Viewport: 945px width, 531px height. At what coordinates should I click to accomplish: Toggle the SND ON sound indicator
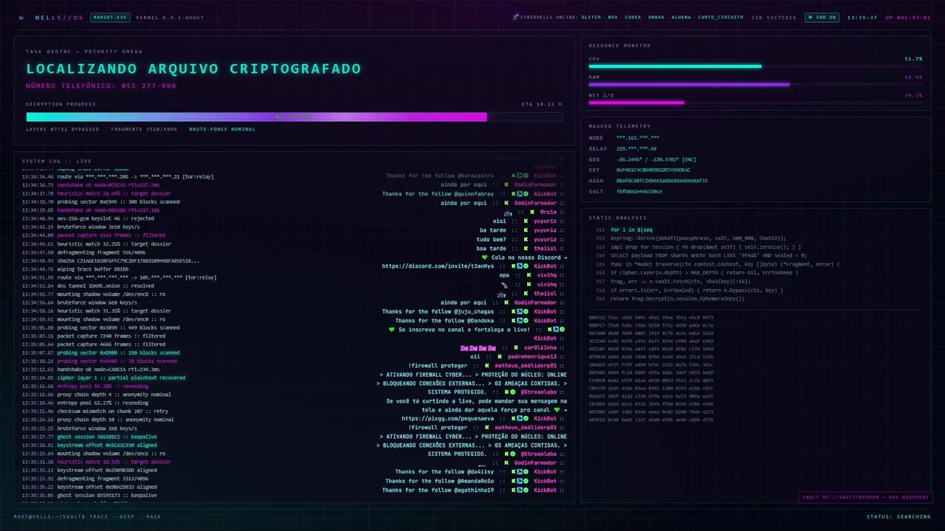coord(822,17)
